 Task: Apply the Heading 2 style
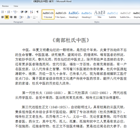pyautogui.click(x=87, y=14)
